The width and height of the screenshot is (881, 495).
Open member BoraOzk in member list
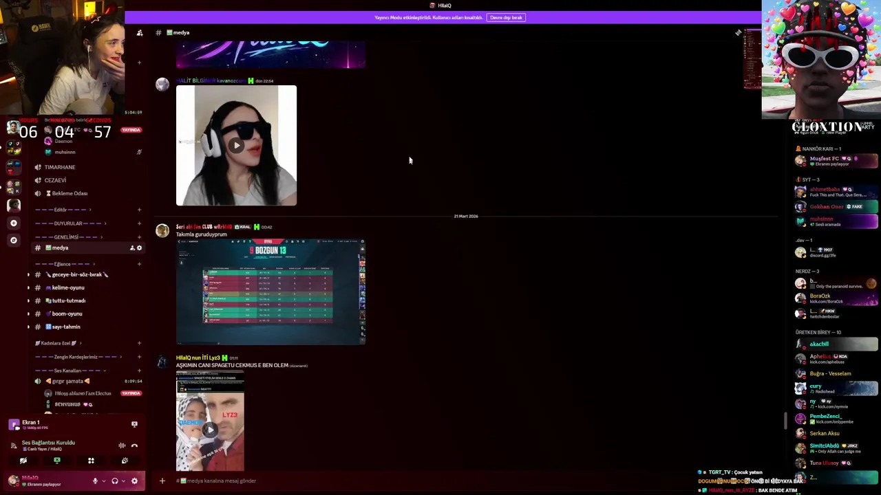click(836, 298)
